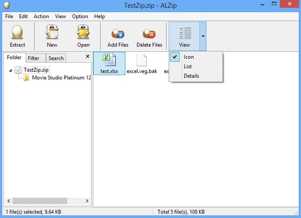
Task: Switch to the Filter tab
Action: pyautogui.click(x=36, y=58)
